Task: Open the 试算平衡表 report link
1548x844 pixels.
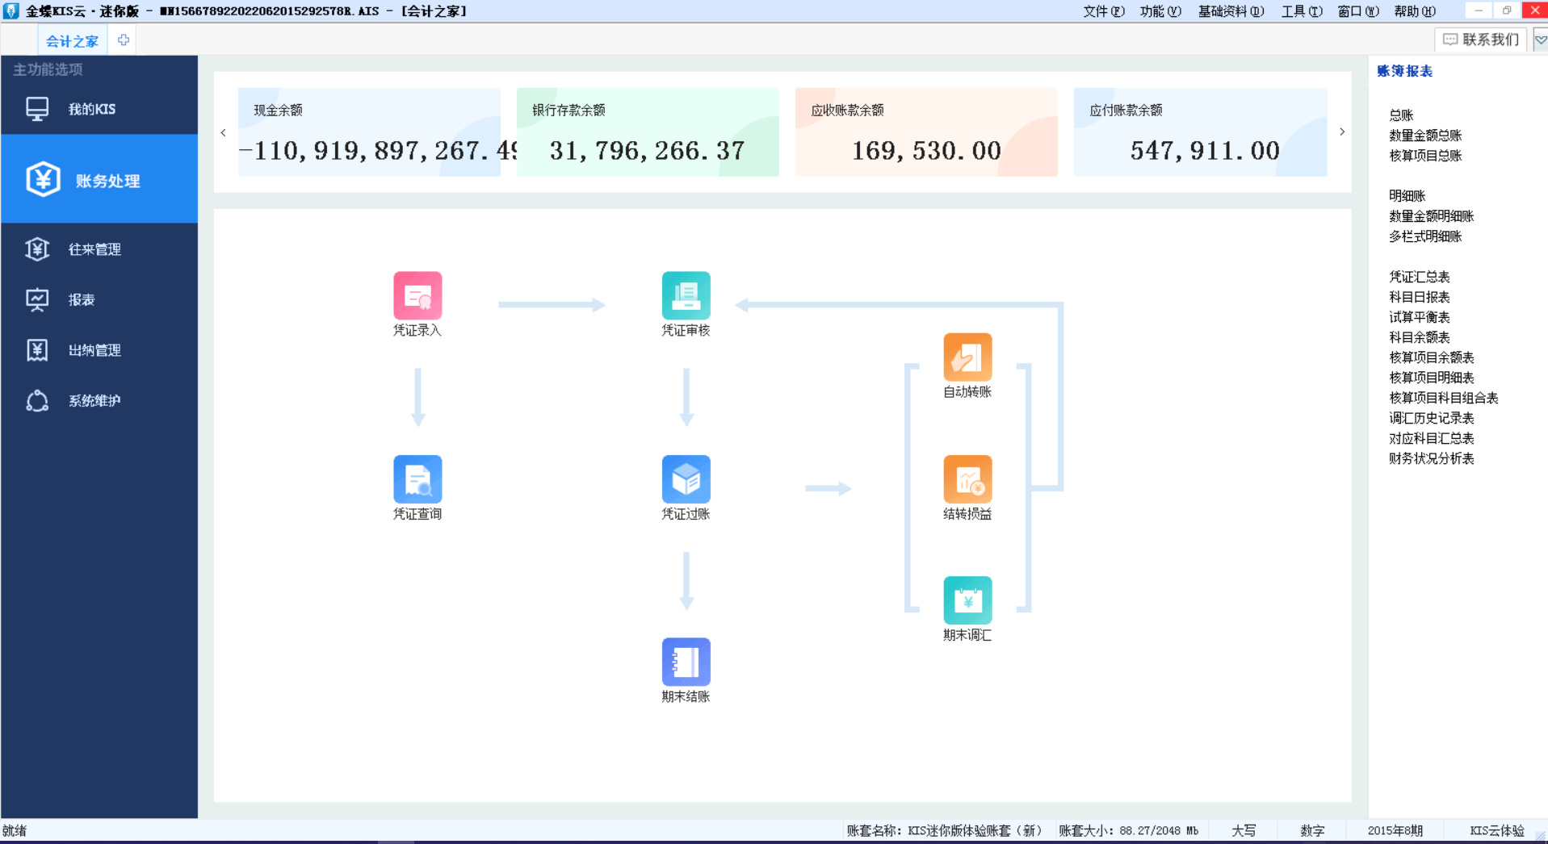Action: (x=1419, y=317)
